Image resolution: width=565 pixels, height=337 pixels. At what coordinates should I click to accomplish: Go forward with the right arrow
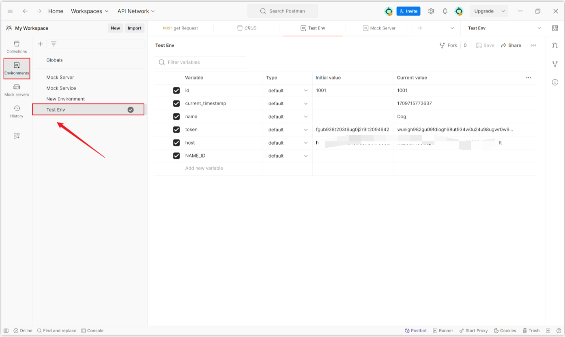click(39, 11)
